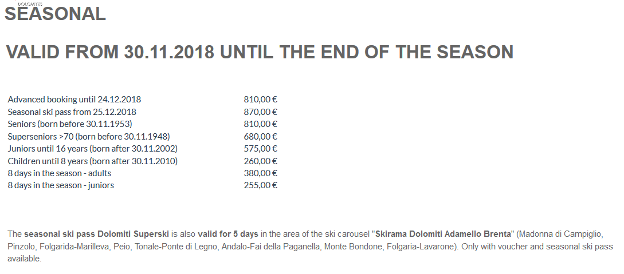Click the Advanced booking until 24.12.2018 row
624x274 pixels.
click(x=143, y=100)
